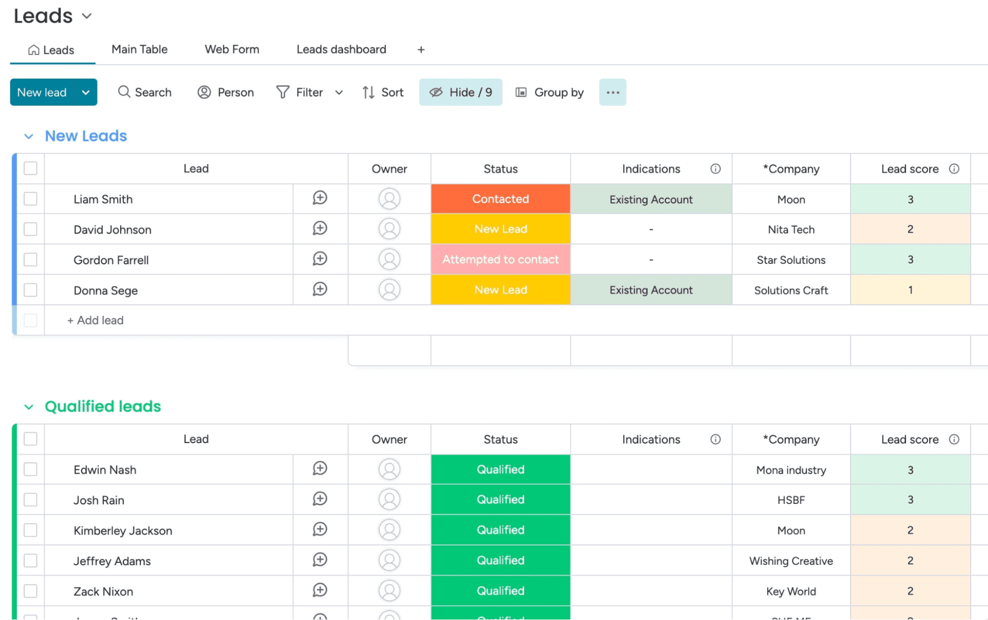Open conversation for Josh Rain
Image resolution: width=988 pixels, height=620 pixels.
pos(320,499)
